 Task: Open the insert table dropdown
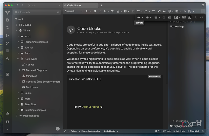pyautogui.click(x=178, y=11)
